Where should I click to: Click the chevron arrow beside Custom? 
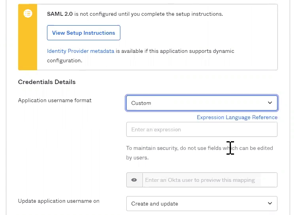(270, 103)
